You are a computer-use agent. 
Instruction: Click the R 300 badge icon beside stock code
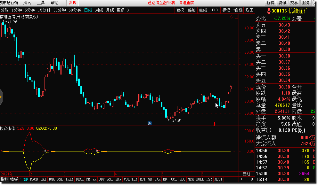click(269, 11)
